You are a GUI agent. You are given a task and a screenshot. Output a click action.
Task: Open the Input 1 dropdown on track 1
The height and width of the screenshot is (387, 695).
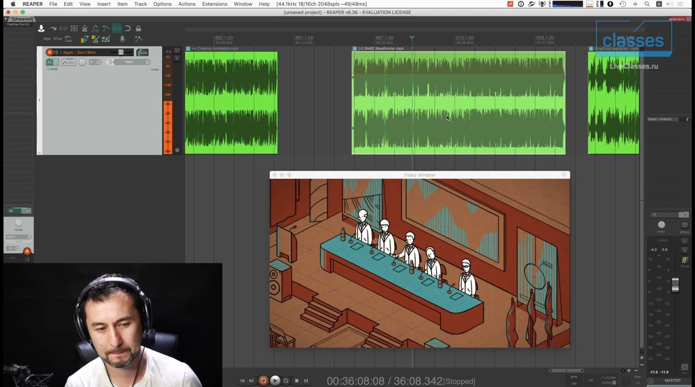click(x=132, y=62)
